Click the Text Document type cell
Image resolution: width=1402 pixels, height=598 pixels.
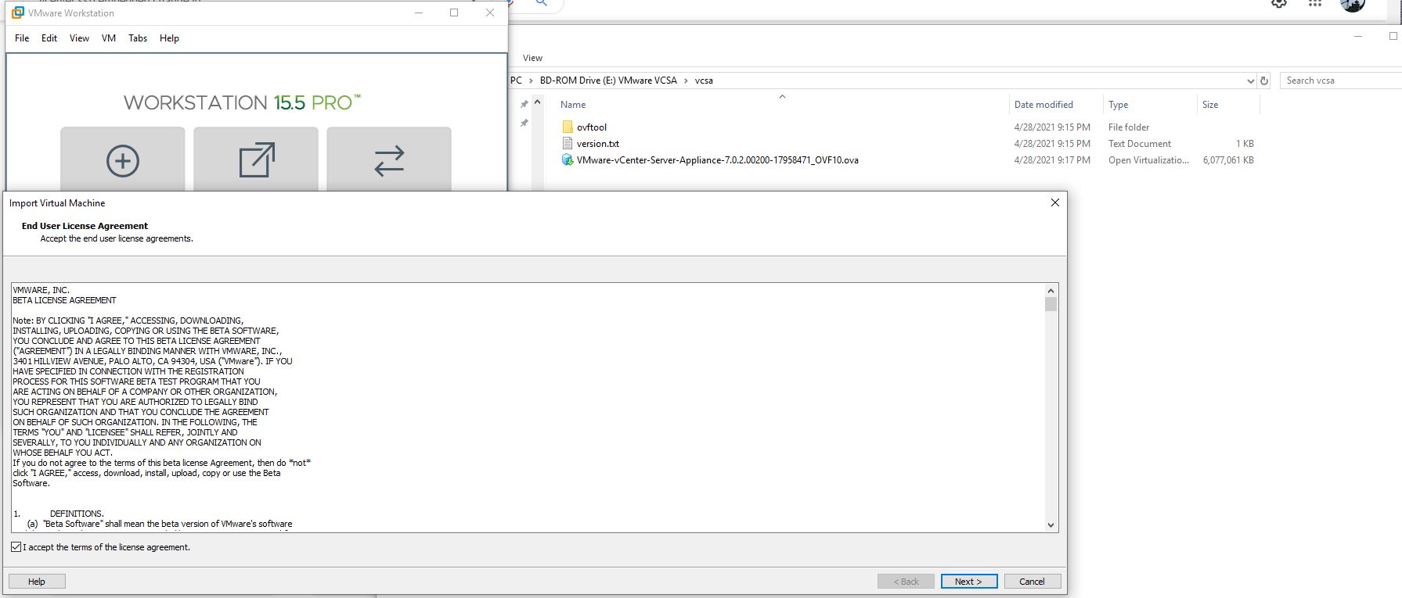pyautogui.click(x=1140, y=144)
